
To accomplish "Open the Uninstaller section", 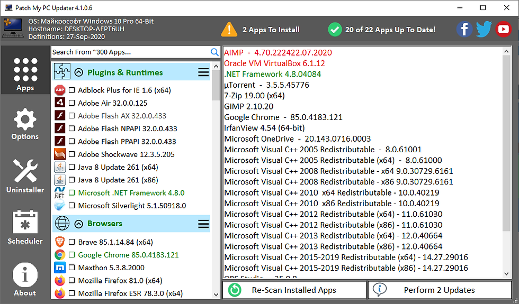I will point(25,176).
